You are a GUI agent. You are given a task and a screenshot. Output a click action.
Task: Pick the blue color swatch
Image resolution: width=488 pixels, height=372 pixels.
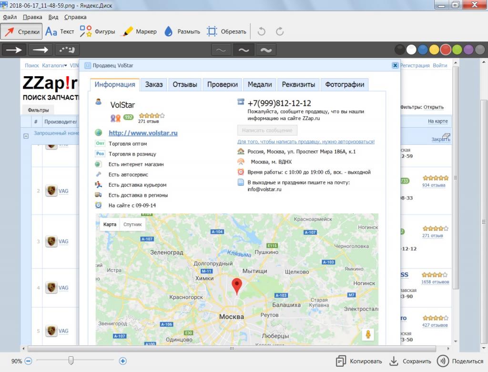click(423, 50)
